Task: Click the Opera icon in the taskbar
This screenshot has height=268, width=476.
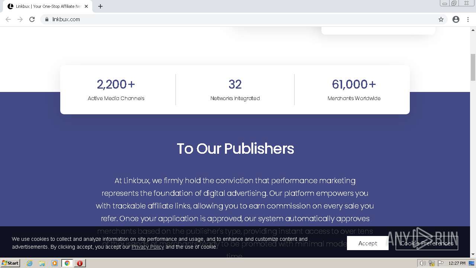Action: pos(80,263)
